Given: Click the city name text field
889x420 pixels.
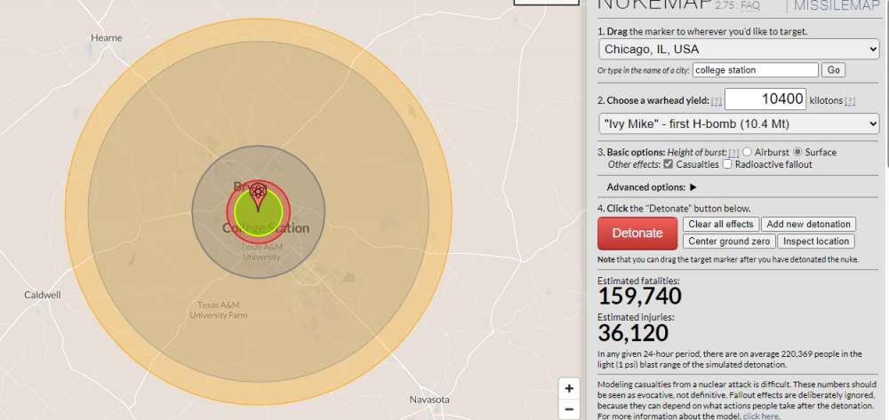Looking at the screenshot, I should coord(756,70).
